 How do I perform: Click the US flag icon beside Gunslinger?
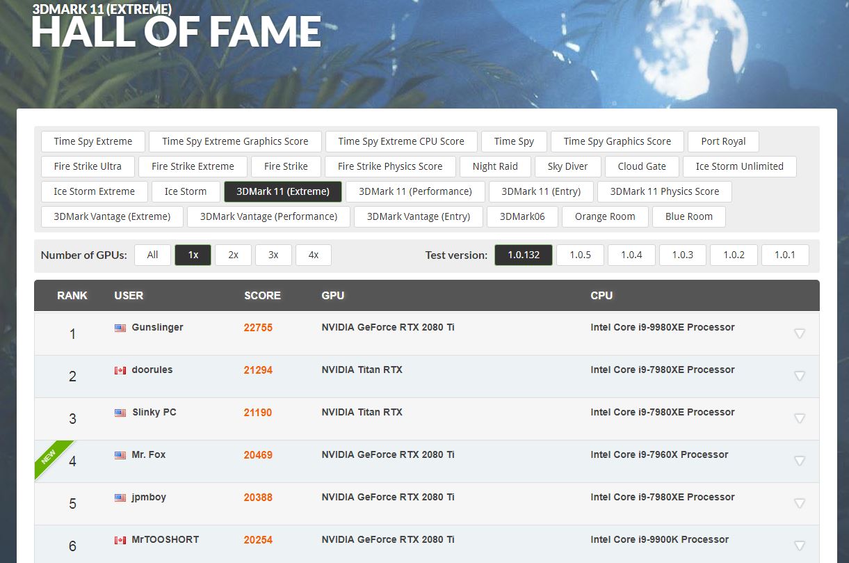pyautogui.click(x=120, y=328)
